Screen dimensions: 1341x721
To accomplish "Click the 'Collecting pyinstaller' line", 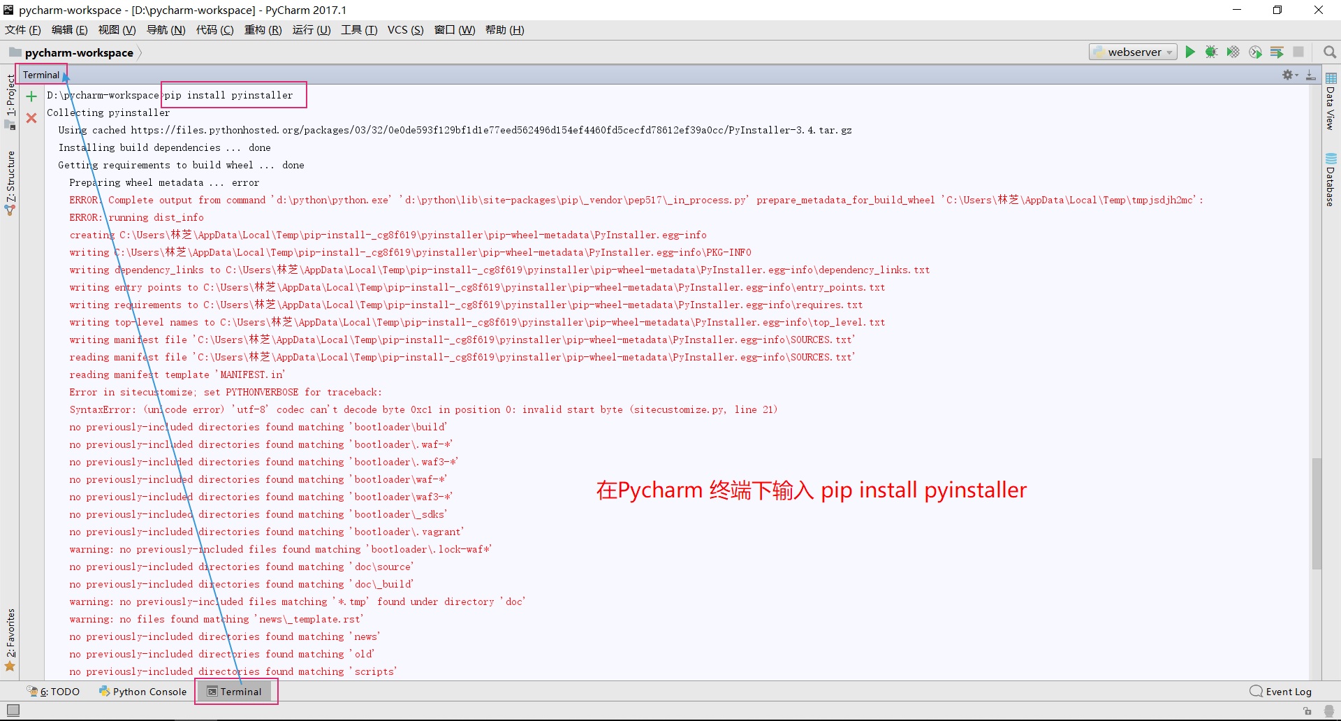I will 108,112.
